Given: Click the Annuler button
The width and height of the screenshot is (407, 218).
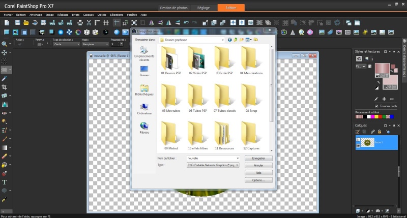Looking at the screenshot, I should pos(258,165).
